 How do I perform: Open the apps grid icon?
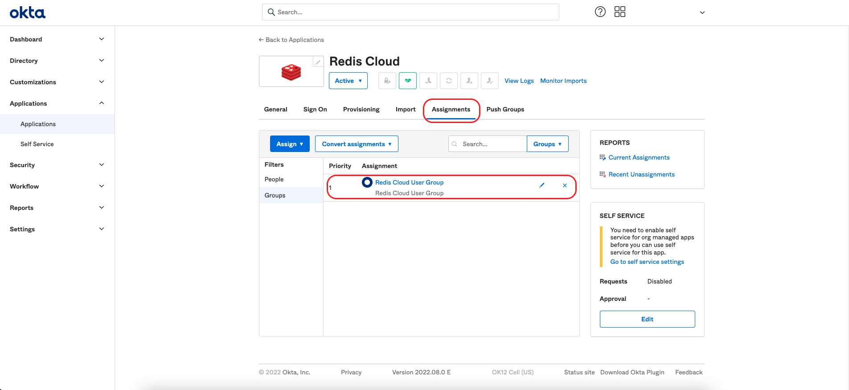619,12
